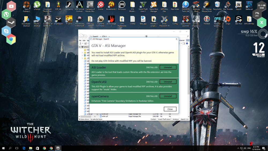Open Nexus Mod Manager desktop icon
The width and height of the screenshot is (268, 151).
(154, 7)
